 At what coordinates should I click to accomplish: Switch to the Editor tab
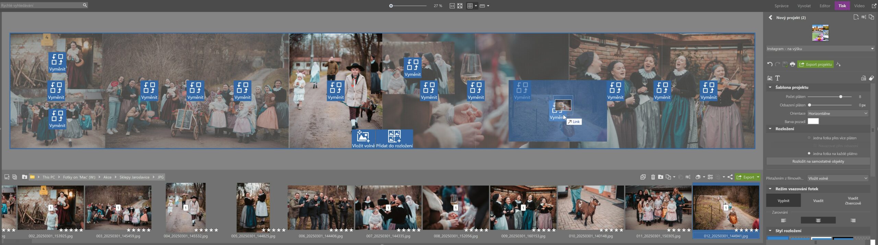pos(824,6)
